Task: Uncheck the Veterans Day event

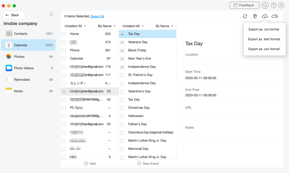Action: [122, 42]
